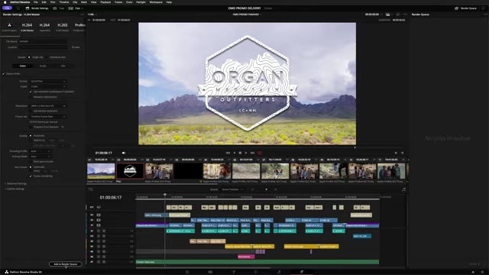Toggle the Tape panel button
Image resolution: width=489 pixels, height=275 pixels.
tap(59, 8)
